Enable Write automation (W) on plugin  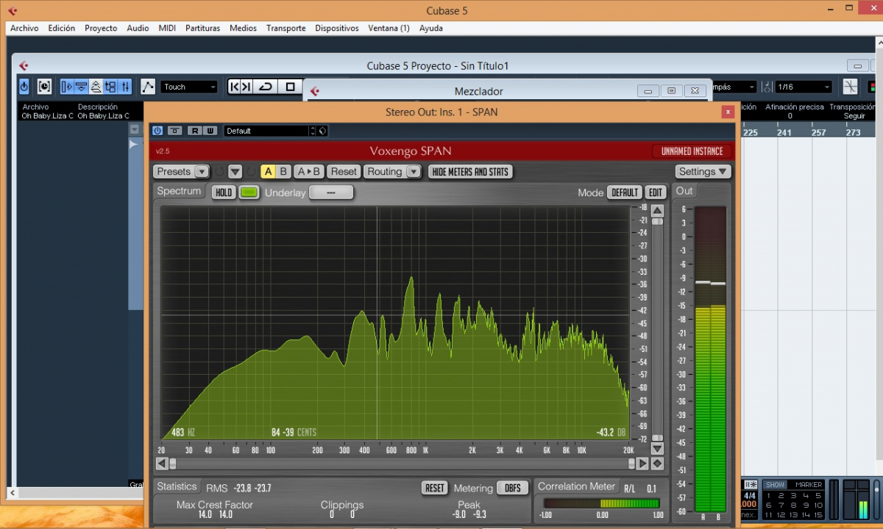(x=210, y=131)
